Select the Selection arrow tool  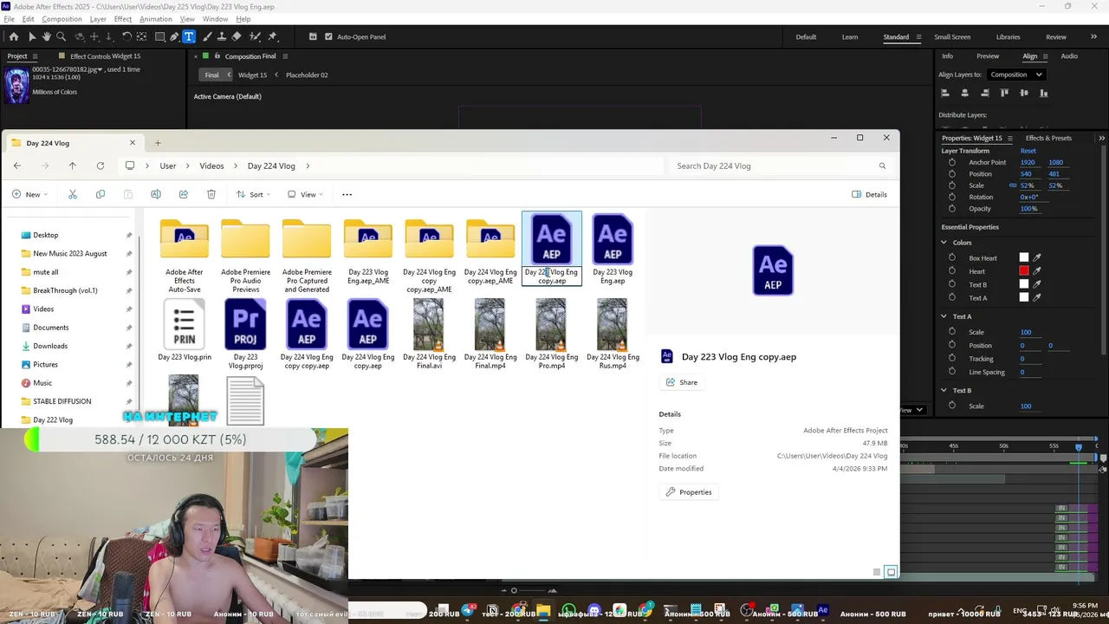click(32, 36)
